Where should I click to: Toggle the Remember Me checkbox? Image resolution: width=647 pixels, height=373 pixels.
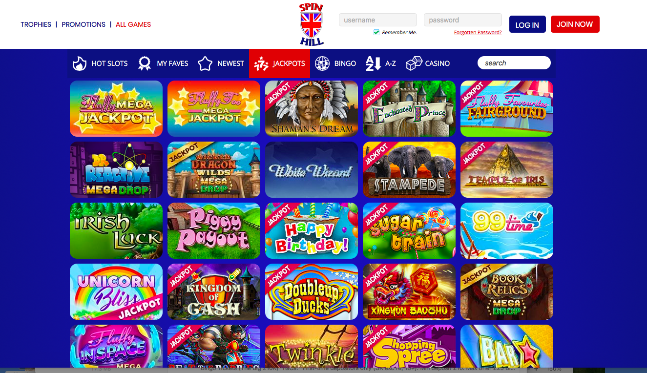(x=376, y=32)
